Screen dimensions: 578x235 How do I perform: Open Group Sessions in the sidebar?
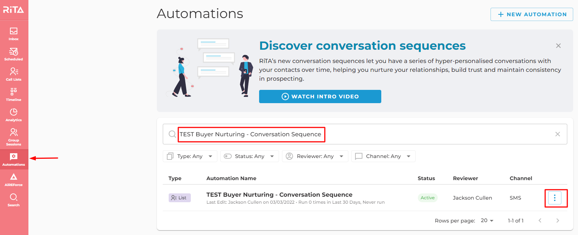click(x=14, y=137)
